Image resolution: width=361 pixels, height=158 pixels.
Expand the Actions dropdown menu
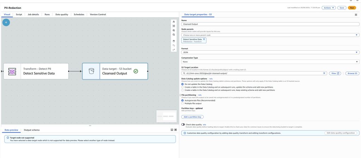(328, 7)
